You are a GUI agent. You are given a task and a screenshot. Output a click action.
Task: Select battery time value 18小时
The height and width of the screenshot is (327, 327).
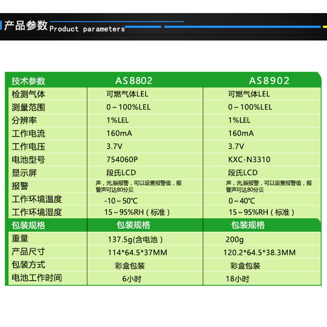(x=237, y=279)
